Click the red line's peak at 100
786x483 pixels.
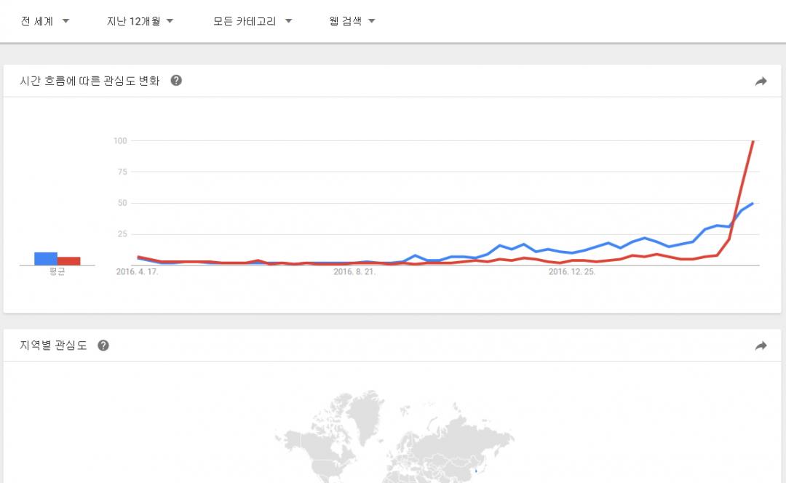pos(753,141)
